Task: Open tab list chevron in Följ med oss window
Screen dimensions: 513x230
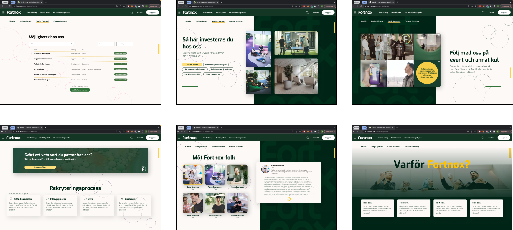Action: [511, 2]
